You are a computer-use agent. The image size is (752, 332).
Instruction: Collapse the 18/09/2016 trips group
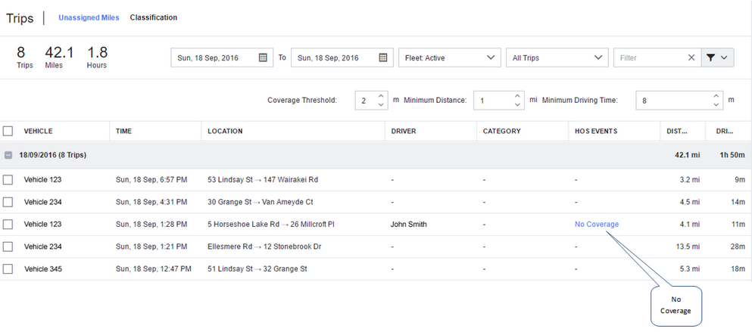point(8,155)
